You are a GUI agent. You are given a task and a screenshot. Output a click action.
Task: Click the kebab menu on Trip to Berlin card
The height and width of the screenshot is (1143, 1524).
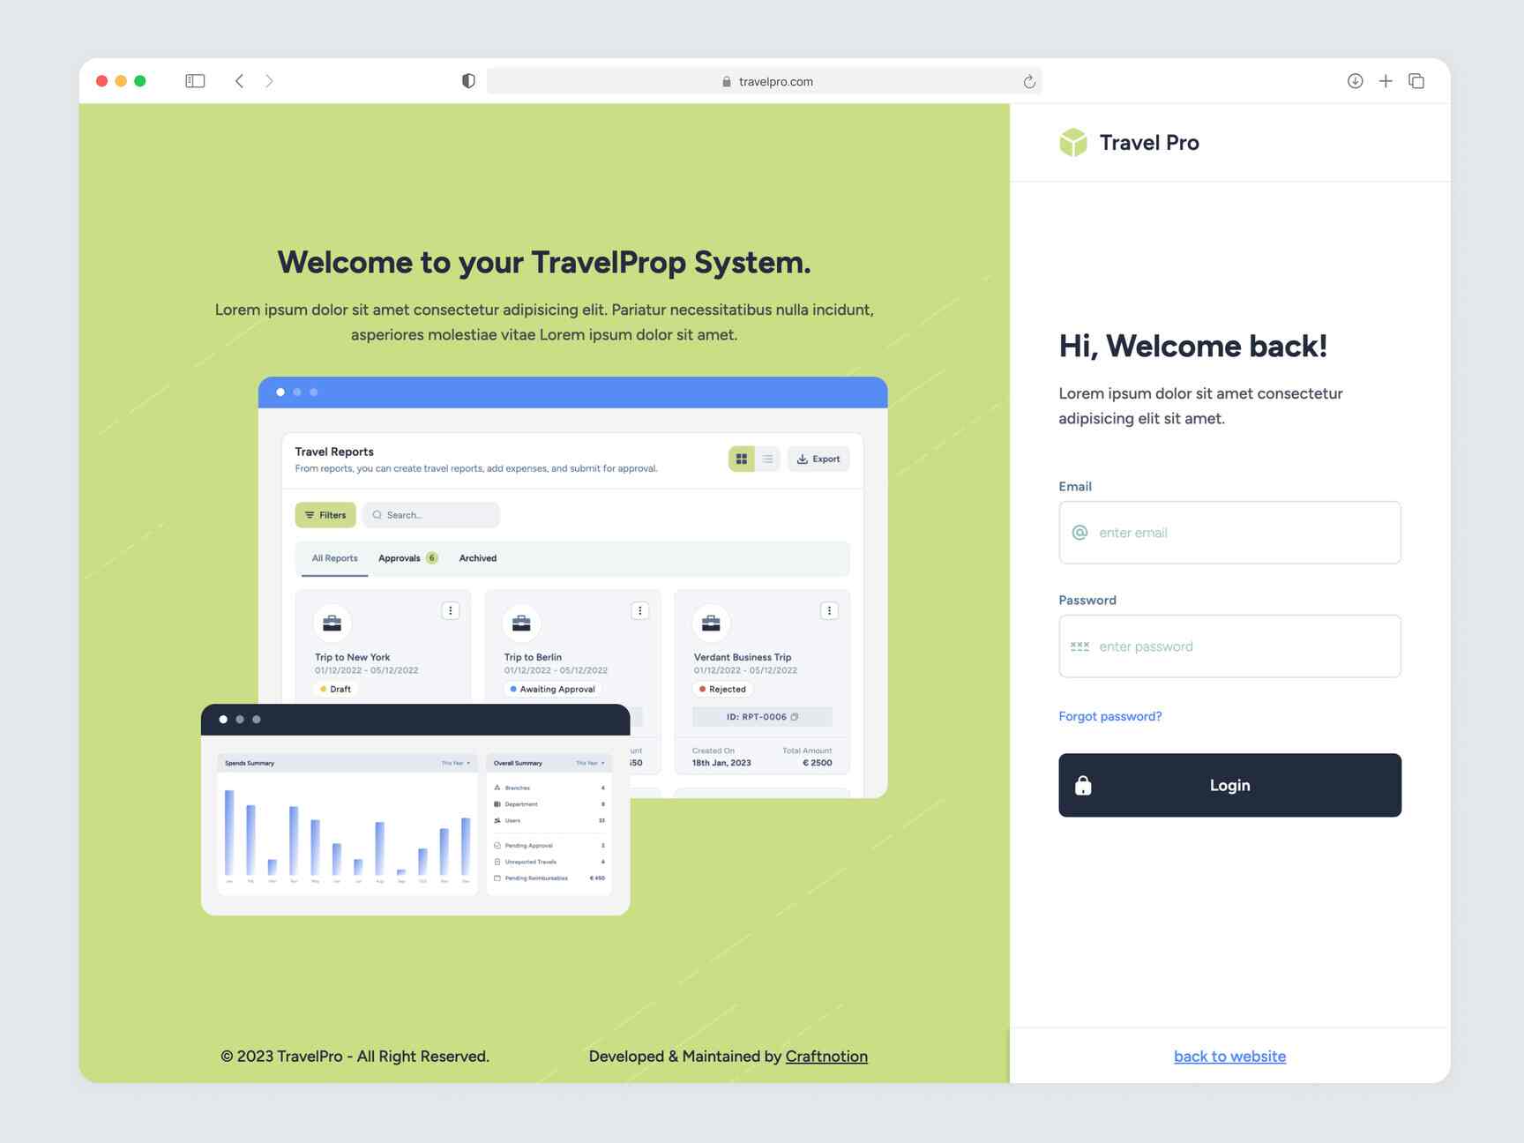(639, 609)
